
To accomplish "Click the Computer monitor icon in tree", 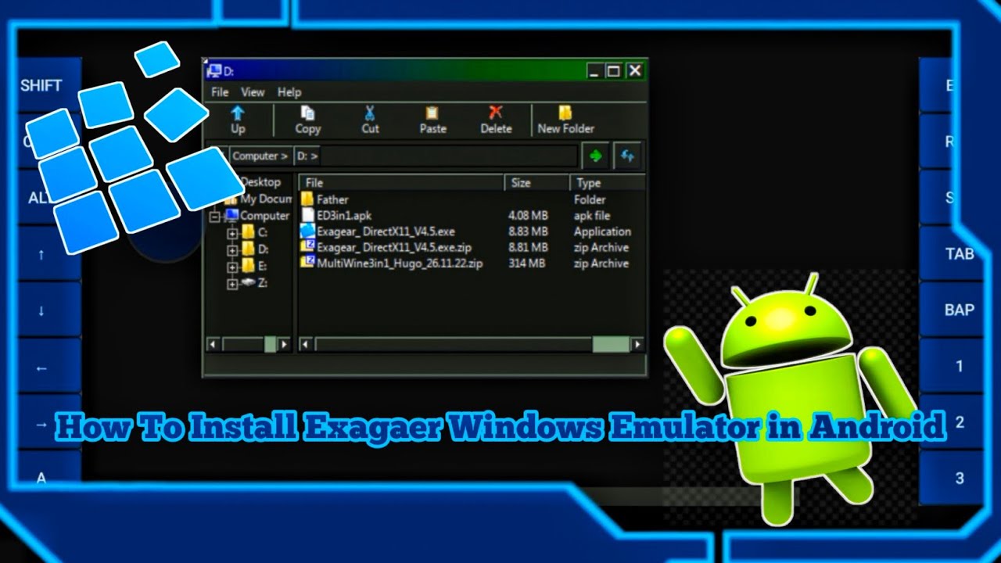I will point(231,215).
